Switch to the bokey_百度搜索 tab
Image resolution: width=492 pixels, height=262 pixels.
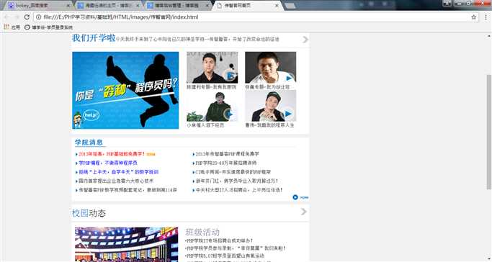coord(37,6)
